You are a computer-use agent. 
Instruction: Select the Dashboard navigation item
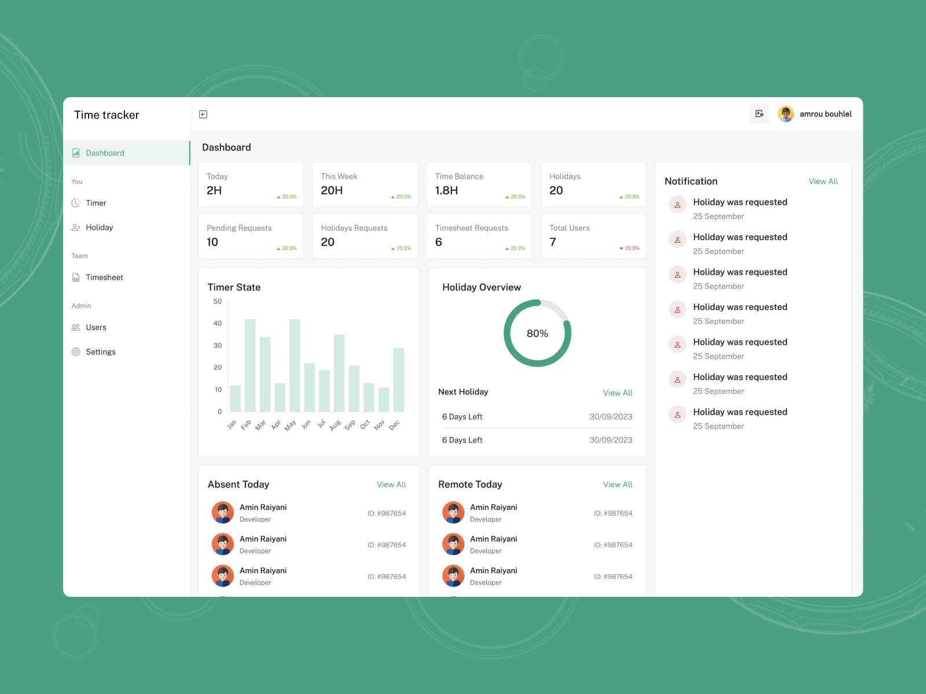click(105, 153)
